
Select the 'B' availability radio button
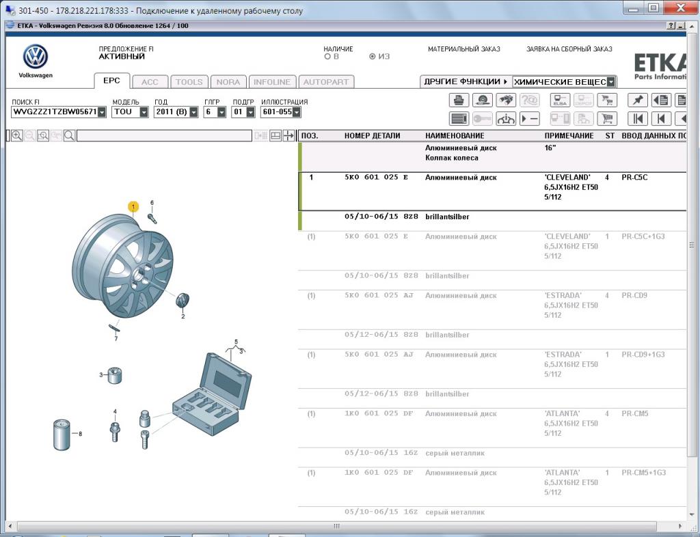(x=327, y=57)
